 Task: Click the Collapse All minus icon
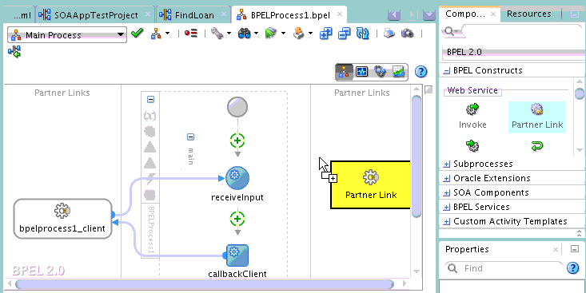[x=345, y=34]
